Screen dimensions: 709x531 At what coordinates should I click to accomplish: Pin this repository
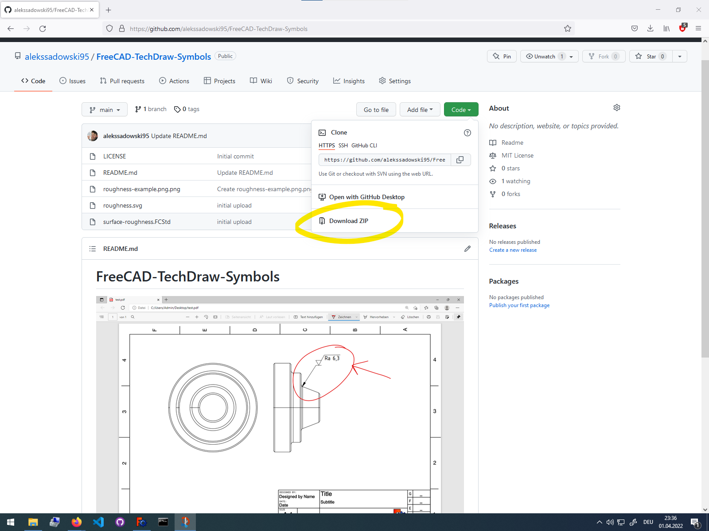(x=502, y=56)
